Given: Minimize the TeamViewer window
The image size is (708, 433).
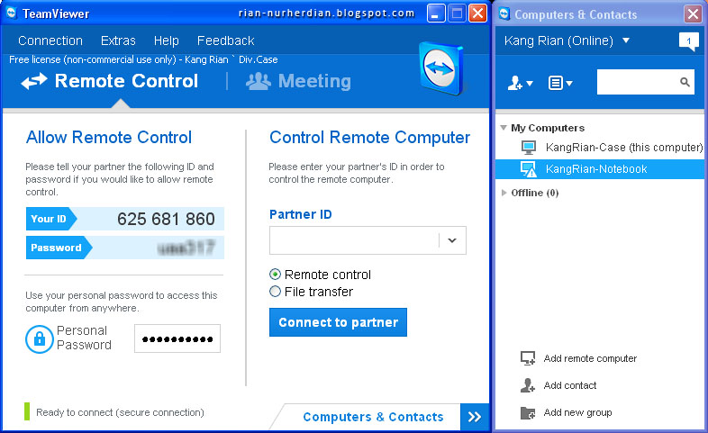Looking at the screenshot, I should pyautogui.click(x=436, y=14).
